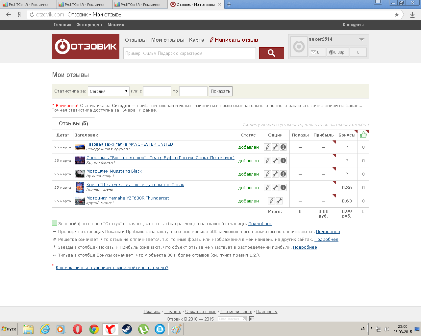Image resolution: width=421 pixels, height=336 pixels.
Task: Open new browser tab with plus
Action: tap(229, 4)
